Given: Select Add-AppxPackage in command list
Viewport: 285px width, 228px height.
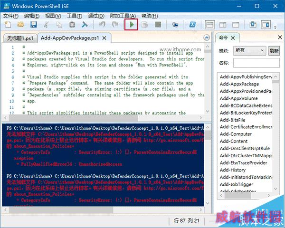Looking at the screenshot, I should coord(239,84).
